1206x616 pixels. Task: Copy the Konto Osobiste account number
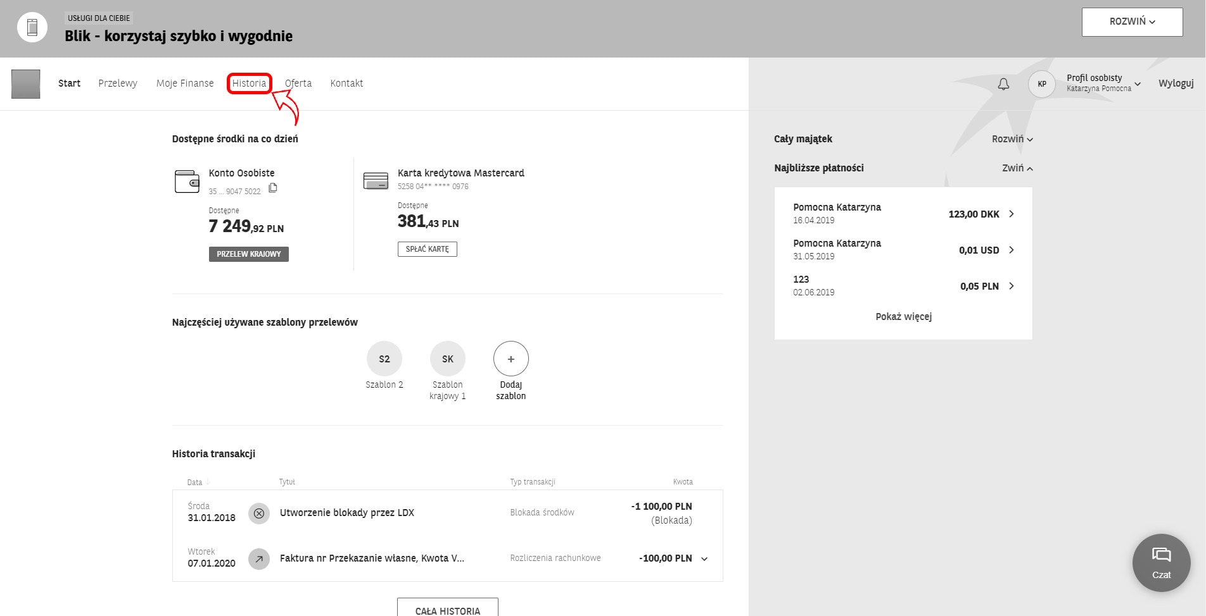coord(273,188)
